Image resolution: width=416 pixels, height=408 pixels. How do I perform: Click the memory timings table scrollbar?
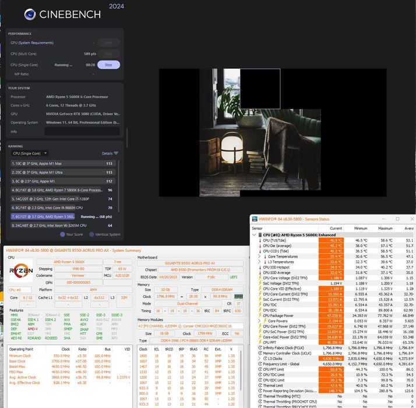click(x=241, y=370)
